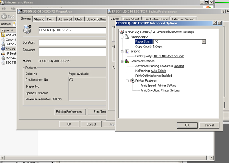Click Advanced Printing Features Enabled link
The image size is (229, 163).
pyautogui.click(x=179, y=66)
